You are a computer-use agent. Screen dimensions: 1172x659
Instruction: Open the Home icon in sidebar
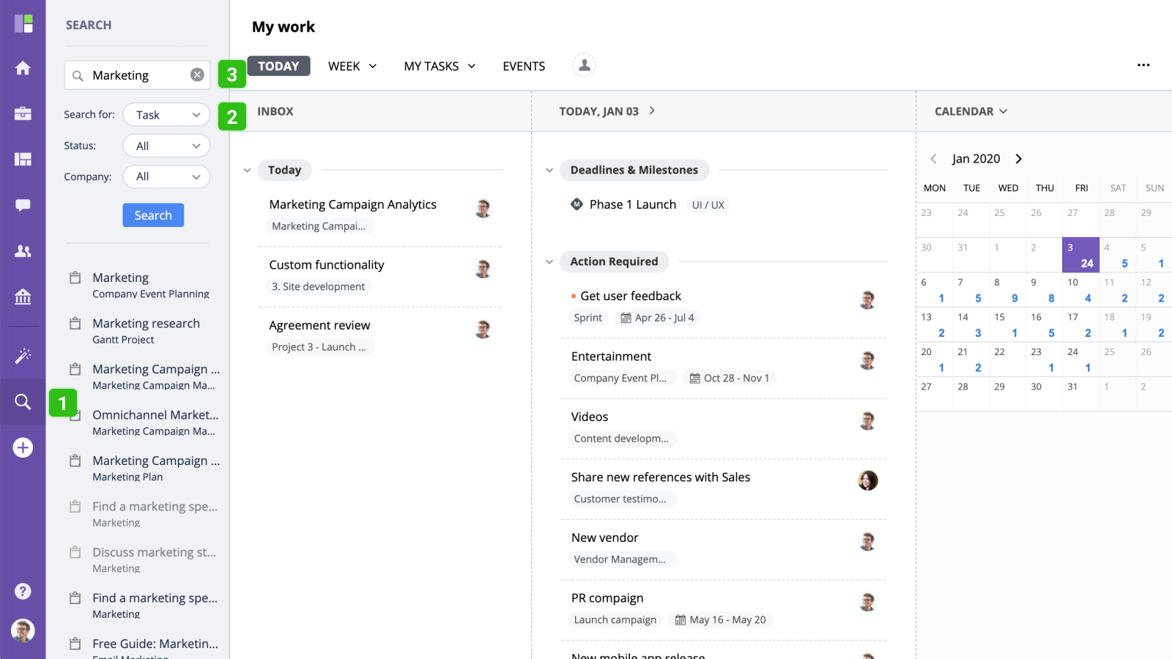tap(23, 68)
